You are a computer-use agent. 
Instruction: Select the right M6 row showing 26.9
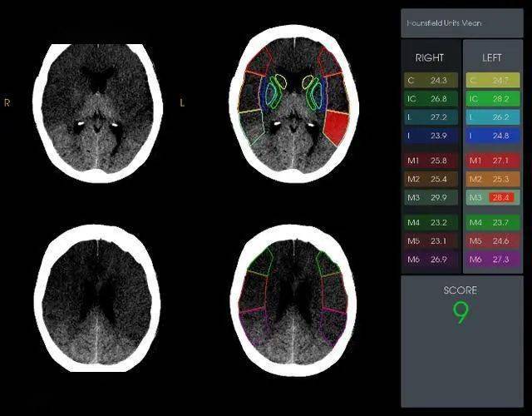[431, 260]
